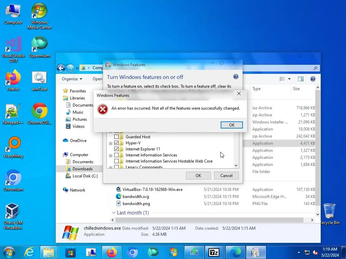346x259 pixels.
Task: Open Local Disk (C:) in navigation pane
Action: click(x=82, y=176)
